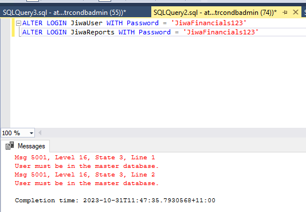Click the 'JiwaFinancials123' string on line one

[x=209, y=23]
